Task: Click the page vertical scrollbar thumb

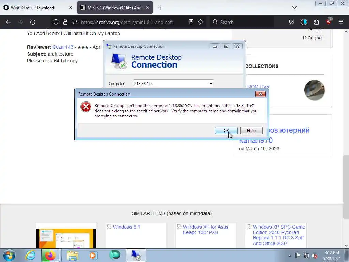Action: point(346,187)
